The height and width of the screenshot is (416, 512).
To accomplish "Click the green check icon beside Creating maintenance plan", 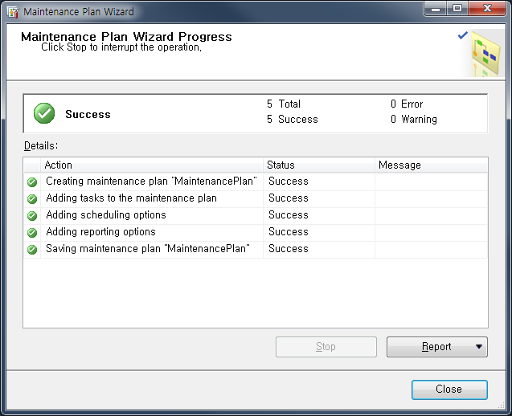I will (x=32, y=181).
